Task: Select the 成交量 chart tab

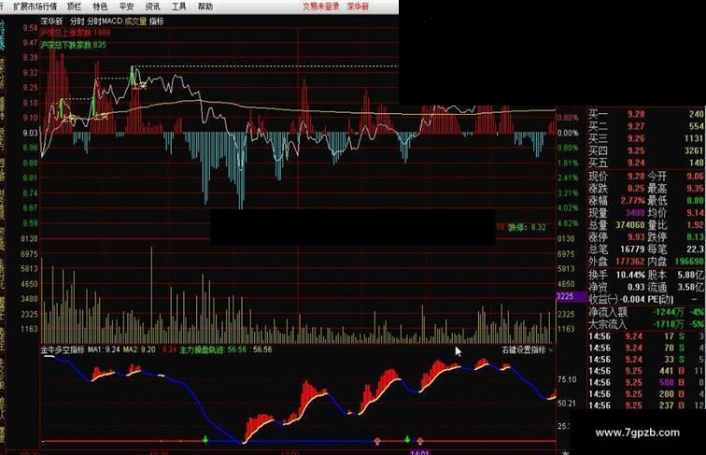Action: (135, 21)
